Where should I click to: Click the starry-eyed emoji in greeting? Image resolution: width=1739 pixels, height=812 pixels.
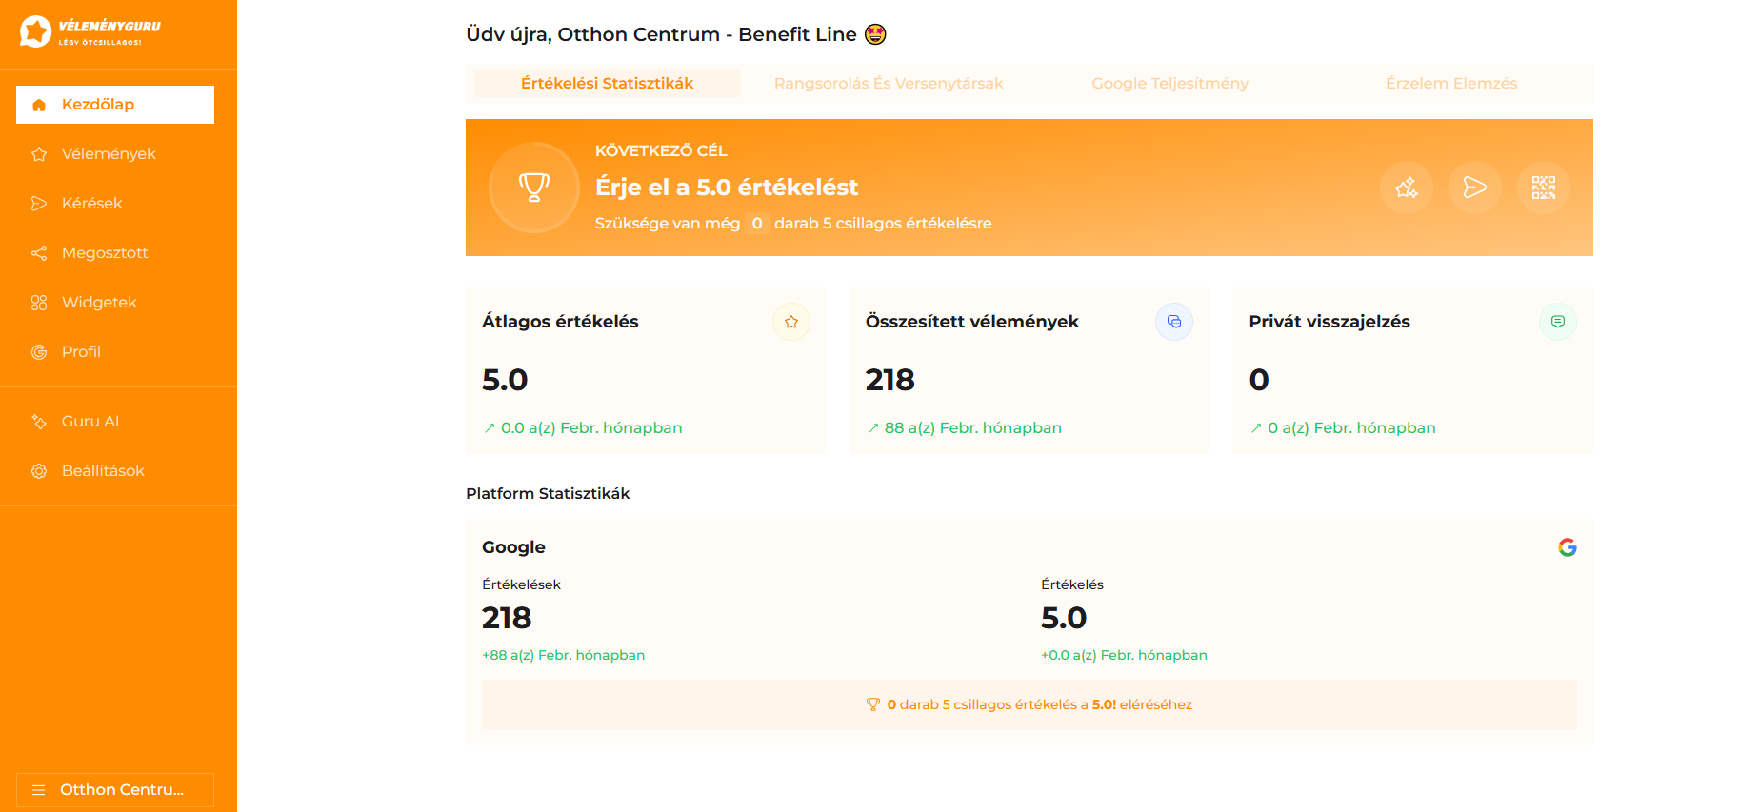[875, 35]
